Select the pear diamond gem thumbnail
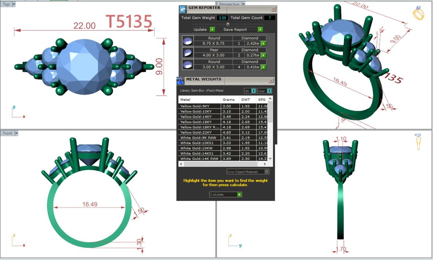 (x=187, y=52)
